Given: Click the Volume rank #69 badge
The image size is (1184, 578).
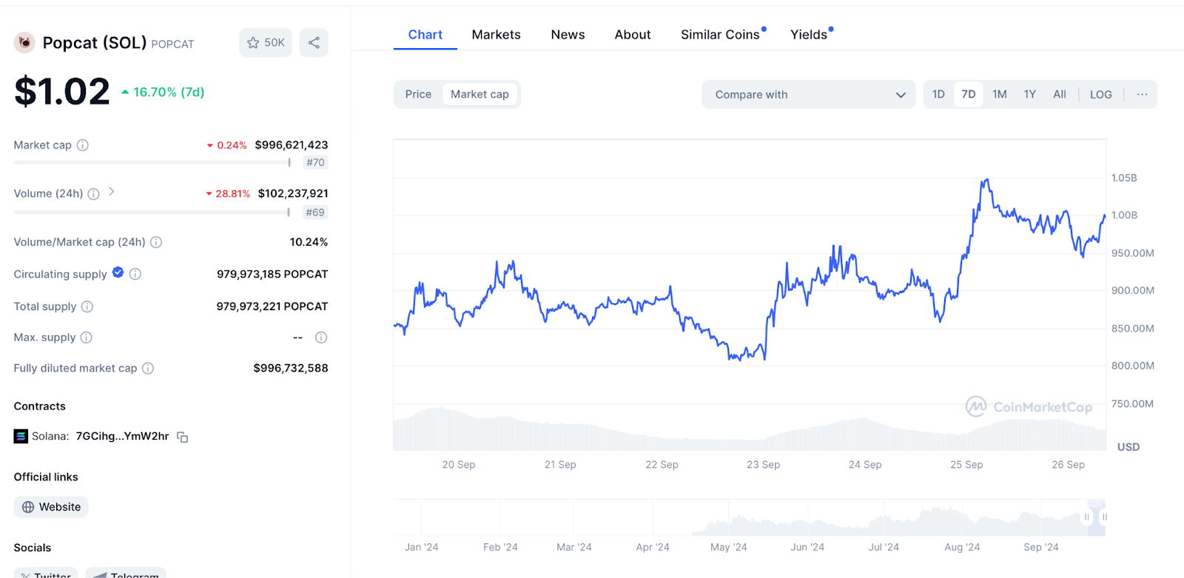Looking at the screenshot, I should (x=315, y=212).
